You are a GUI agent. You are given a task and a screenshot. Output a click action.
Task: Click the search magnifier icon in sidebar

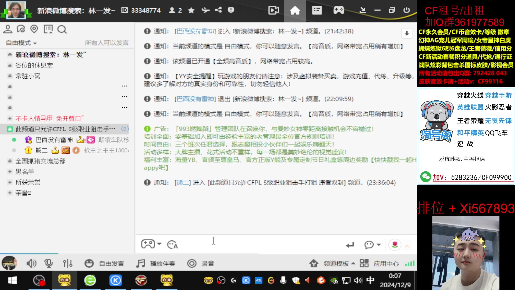(x=62, y=29)
